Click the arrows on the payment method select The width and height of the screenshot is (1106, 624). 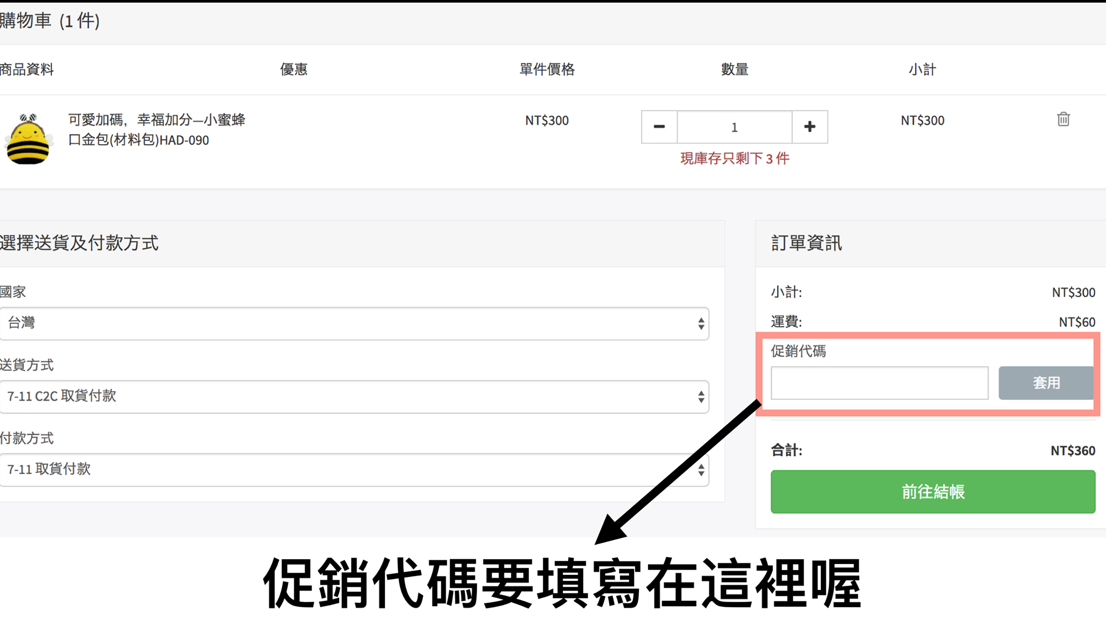(x=700, y=470)
